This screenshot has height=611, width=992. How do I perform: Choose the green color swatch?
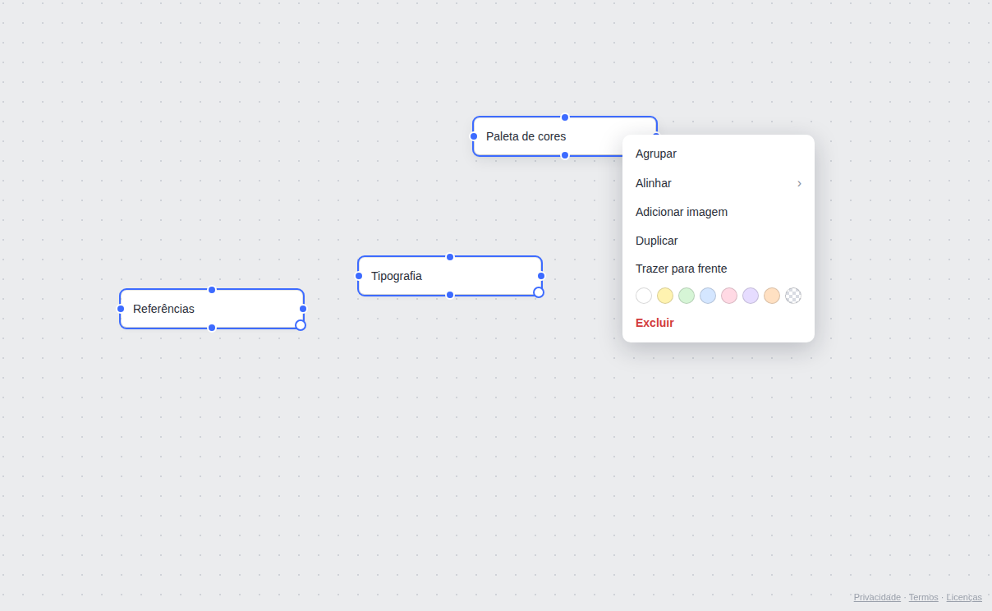[687, 296]
